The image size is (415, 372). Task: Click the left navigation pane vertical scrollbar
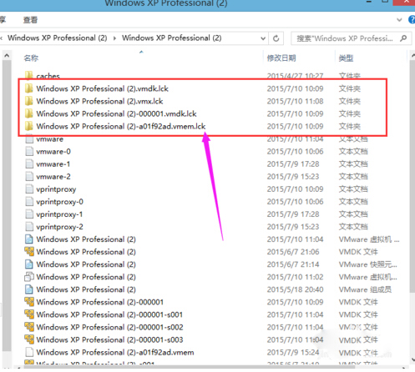pos(7,206)
